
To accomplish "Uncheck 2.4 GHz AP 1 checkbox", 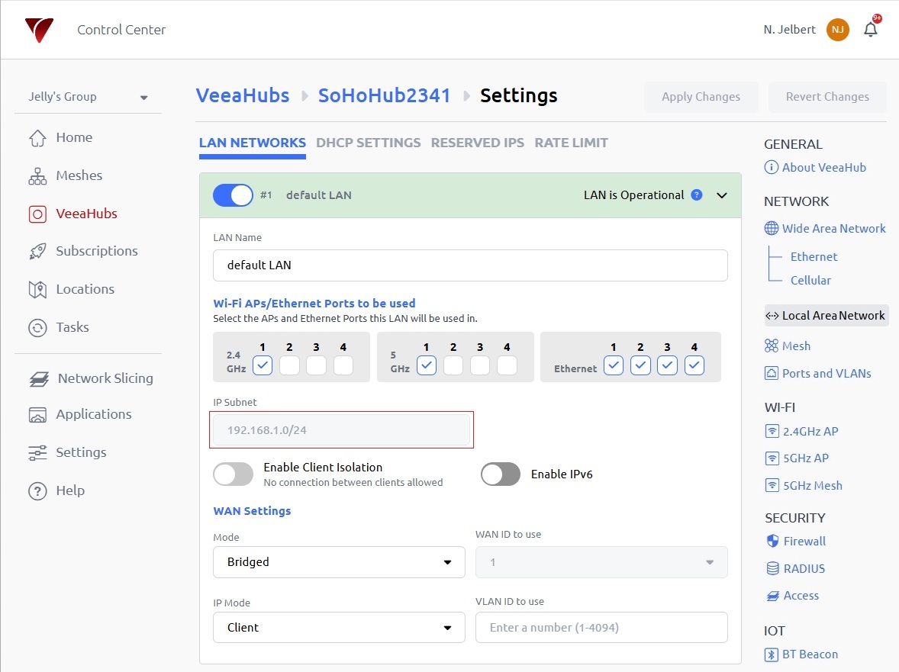I will [263, 365].
